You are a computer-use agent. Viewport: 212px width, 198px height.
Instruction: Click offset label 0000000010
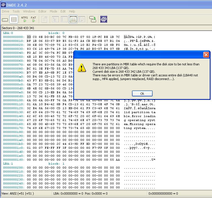14,41
